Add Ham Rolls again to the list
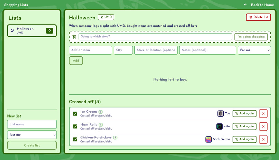This screenshot has width=279, height=160. [x=244, y=126]
